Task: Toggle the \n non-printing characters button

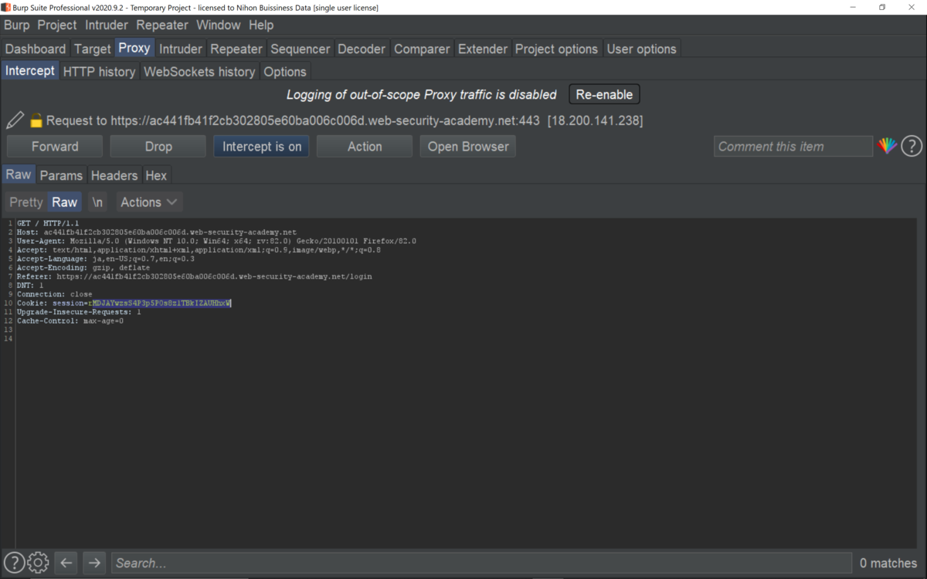Action: coord(97,202)
